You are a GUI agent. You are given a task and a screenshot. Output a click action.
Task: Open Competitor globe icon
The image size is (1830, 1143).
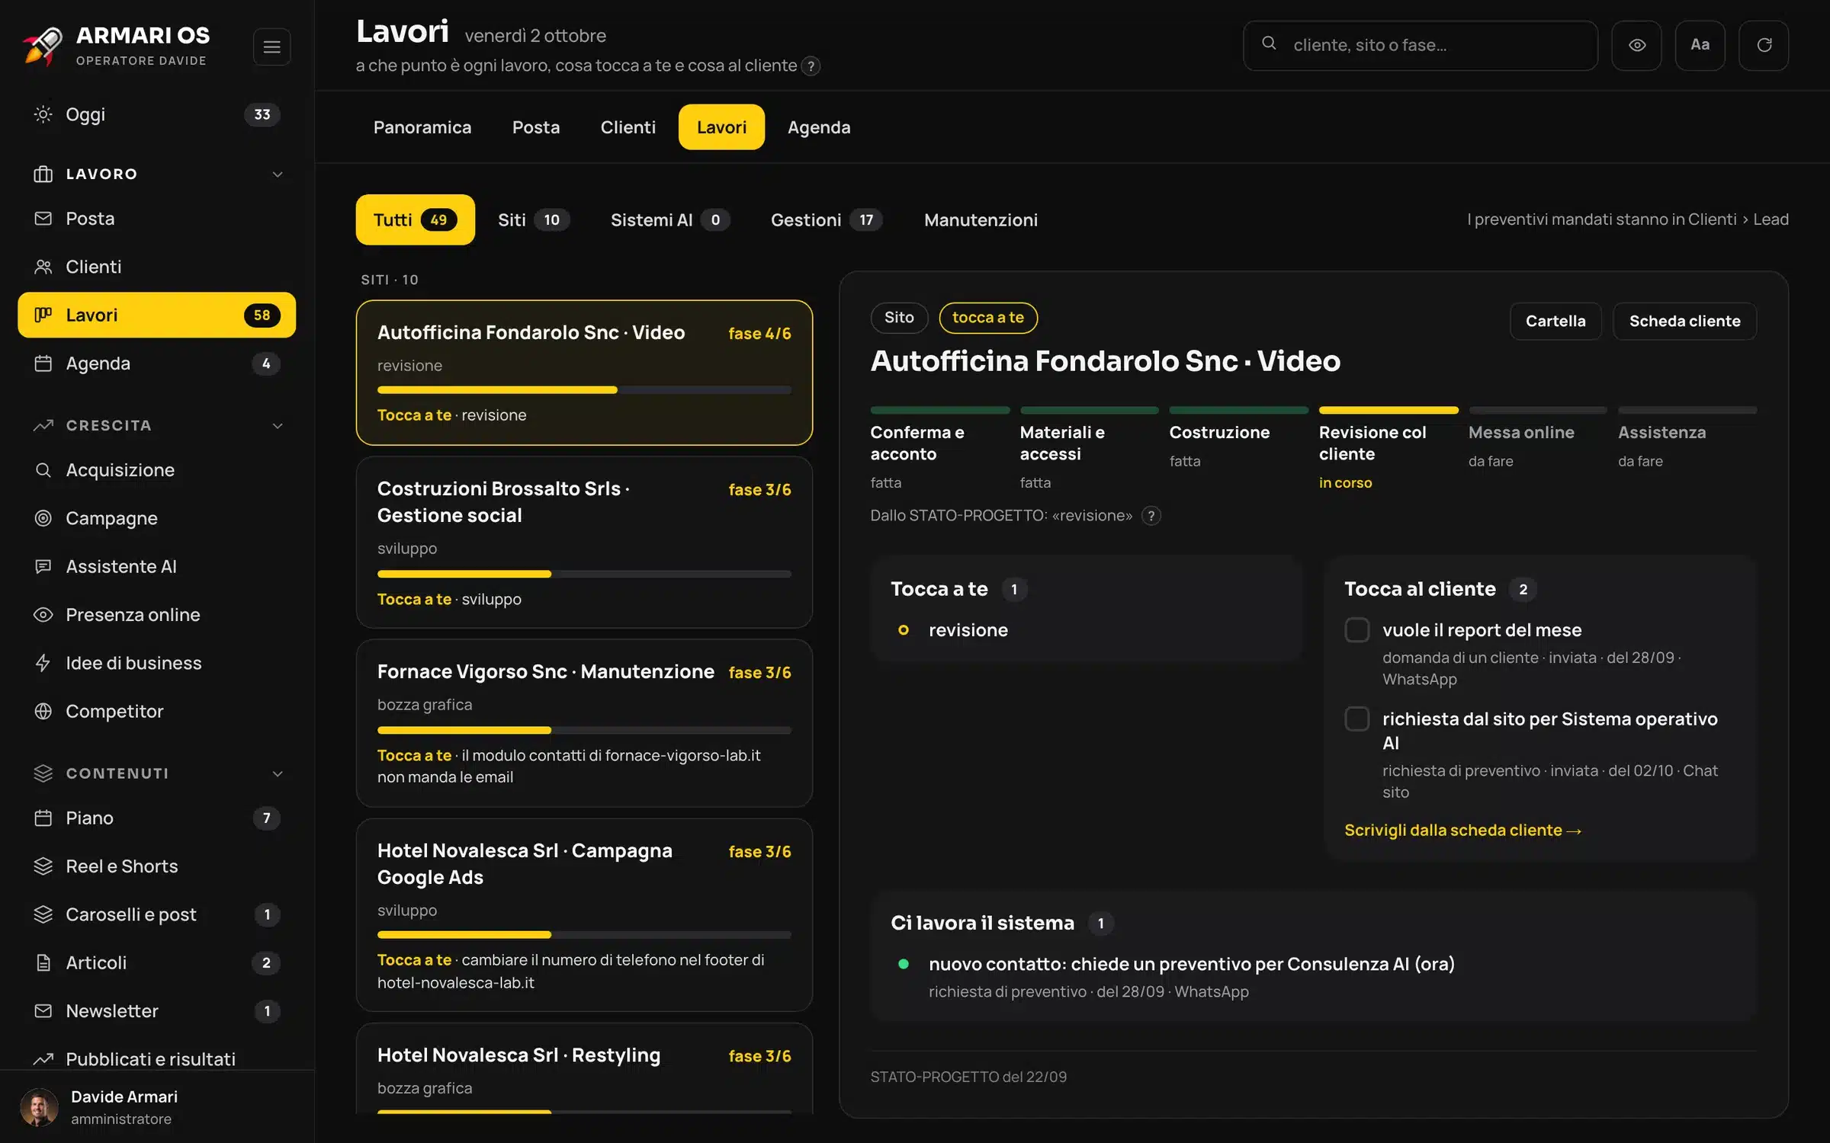coord(43,711)
